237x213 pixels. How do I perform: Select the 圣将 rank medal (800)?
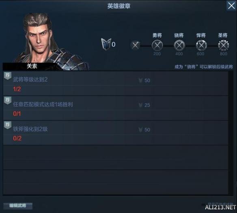coord(223,45)
